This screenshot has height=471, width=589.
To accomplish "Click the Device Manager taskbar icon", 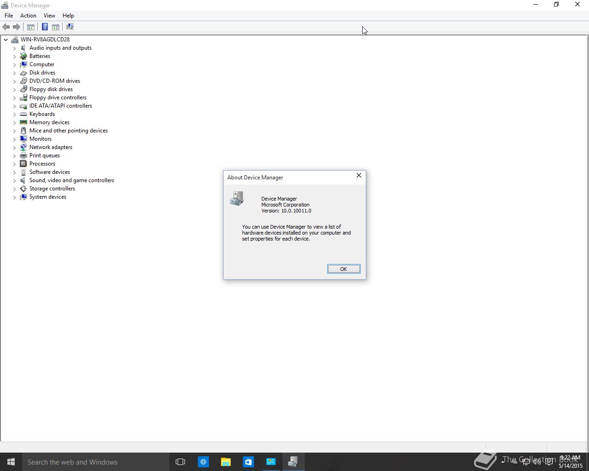I will (293, 462).
